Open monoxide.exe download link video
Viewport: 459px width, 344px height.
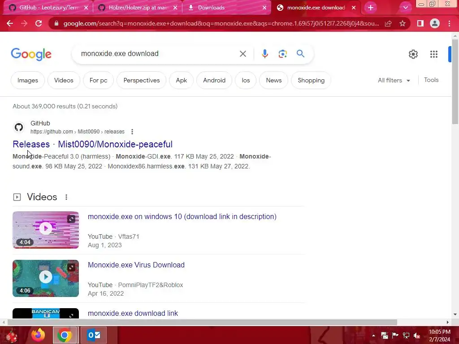coord(133,313)
